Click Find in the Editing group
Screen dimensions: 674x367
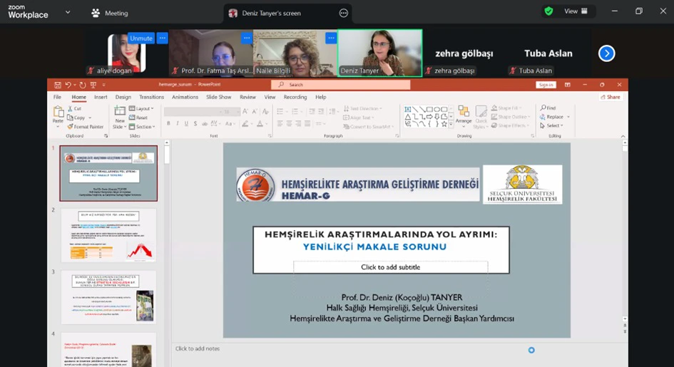point(548,108)
